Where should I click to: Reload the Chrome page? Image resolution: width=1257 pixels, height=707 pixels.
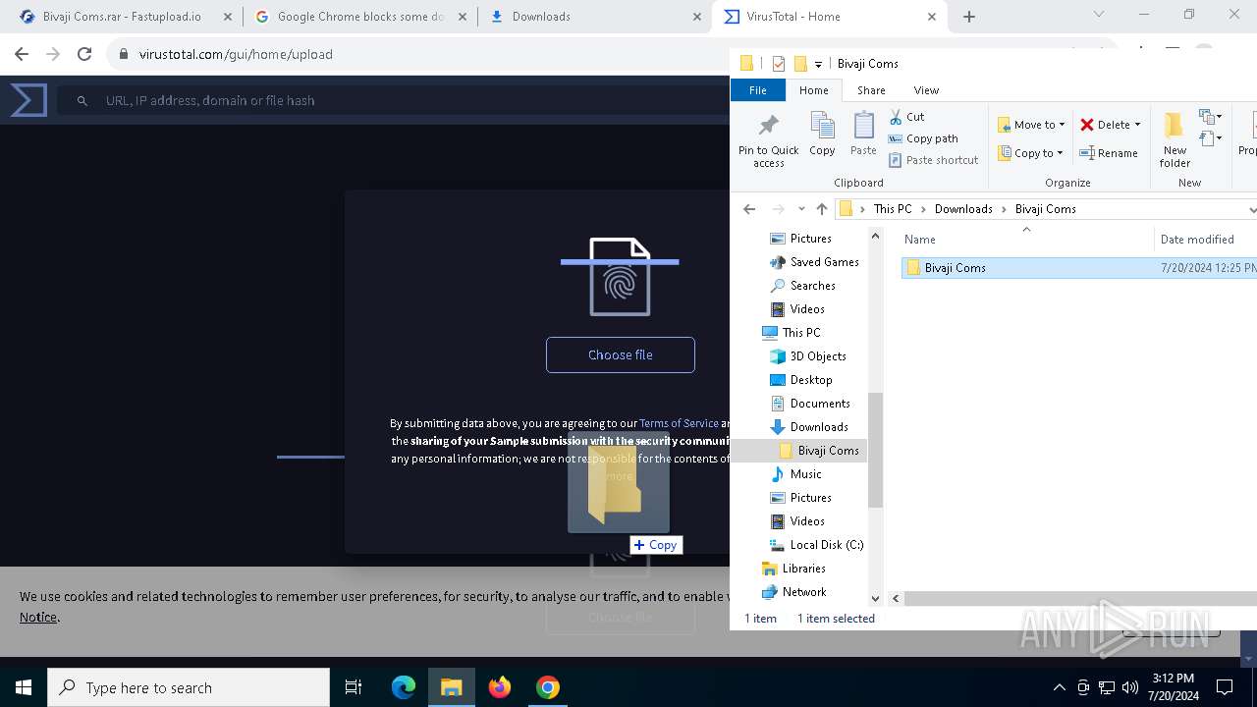click(x=84, y=54)
